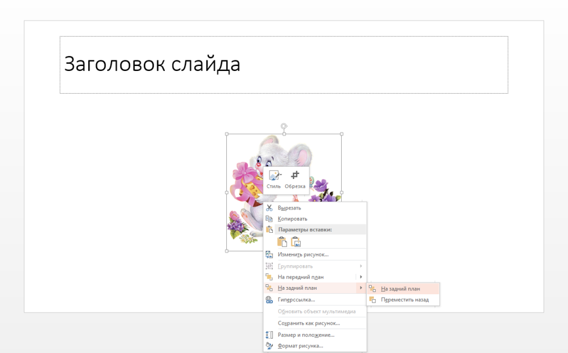Image resolution: width=568 pixels, height=353 pixels.
Task: Click the copy icon beside Копировать
Action: (269, 219)
